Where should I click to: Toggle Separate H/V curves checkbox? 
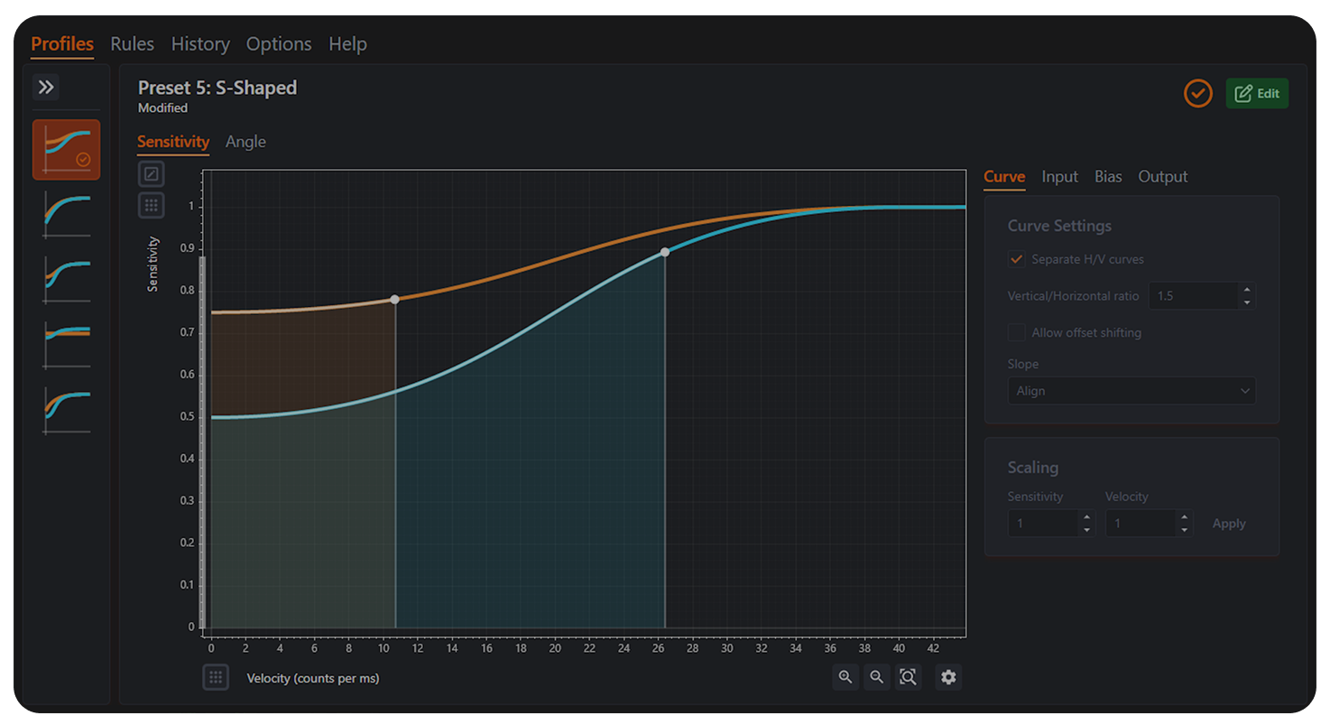(1017, 259)
